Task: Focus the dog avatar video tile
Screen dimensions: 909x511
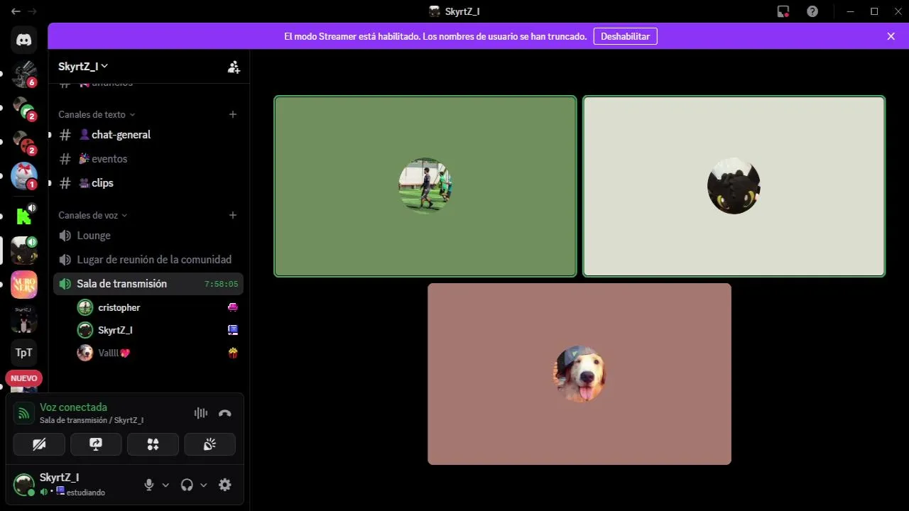Action: [x=579, y=374]
